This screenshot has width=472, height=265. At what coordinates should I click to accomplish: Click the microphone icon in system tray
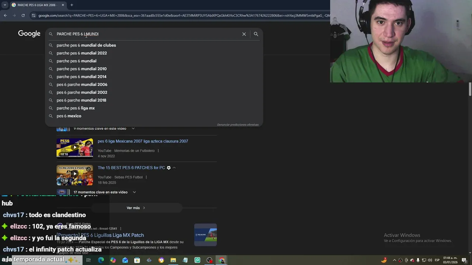coord(418,260)
